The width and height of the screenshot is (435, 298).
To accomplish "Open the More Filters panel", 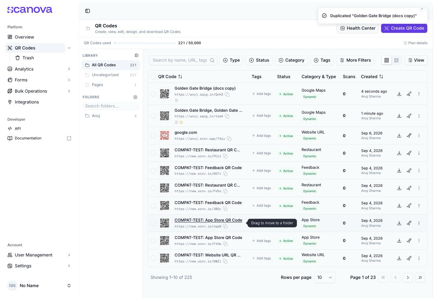I will click(x=355, y=60).
